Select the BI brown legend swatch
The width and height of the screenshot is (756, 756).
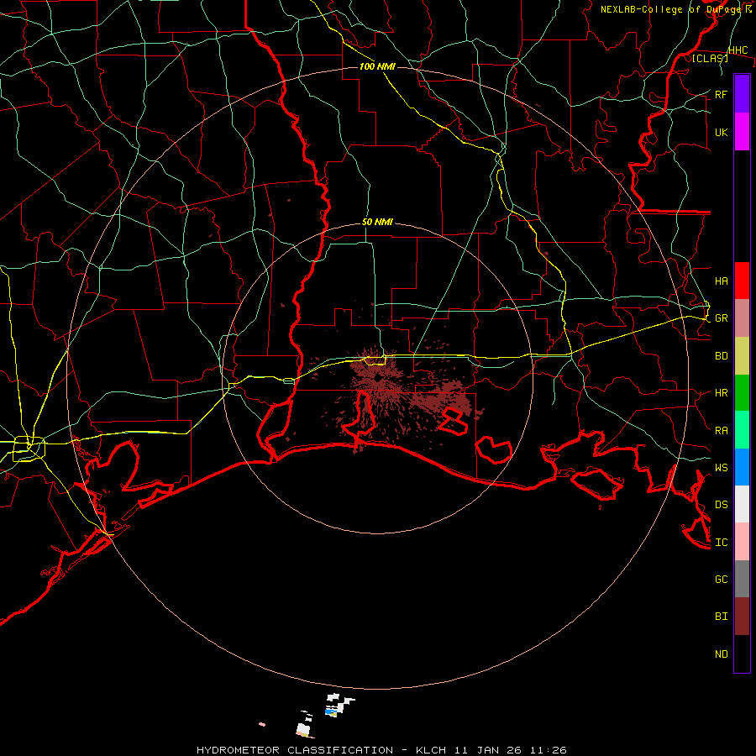pyautogui.click(x=742, y=617)
